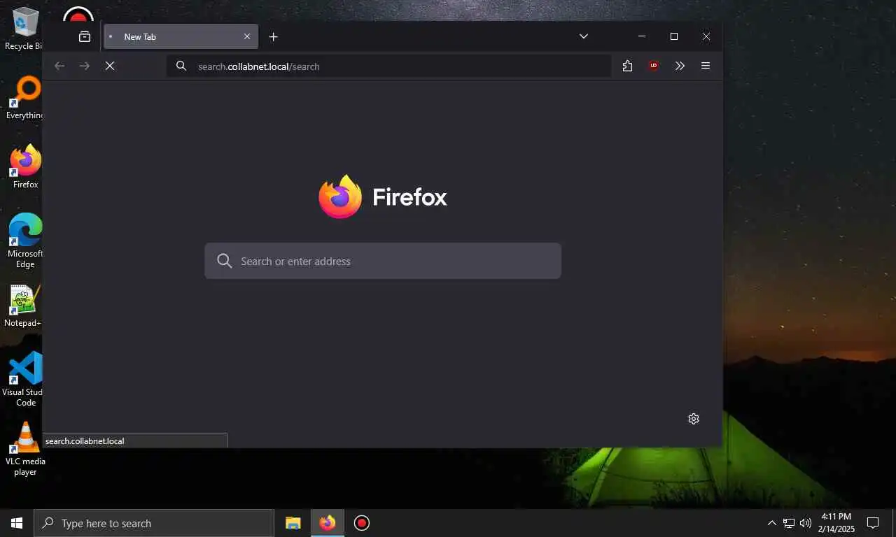
Task: Stop loading the current page
Action: [x=110, y=66]
